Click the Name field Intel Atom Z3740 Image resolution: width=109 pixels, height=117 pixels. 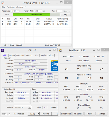coord(31,61)
